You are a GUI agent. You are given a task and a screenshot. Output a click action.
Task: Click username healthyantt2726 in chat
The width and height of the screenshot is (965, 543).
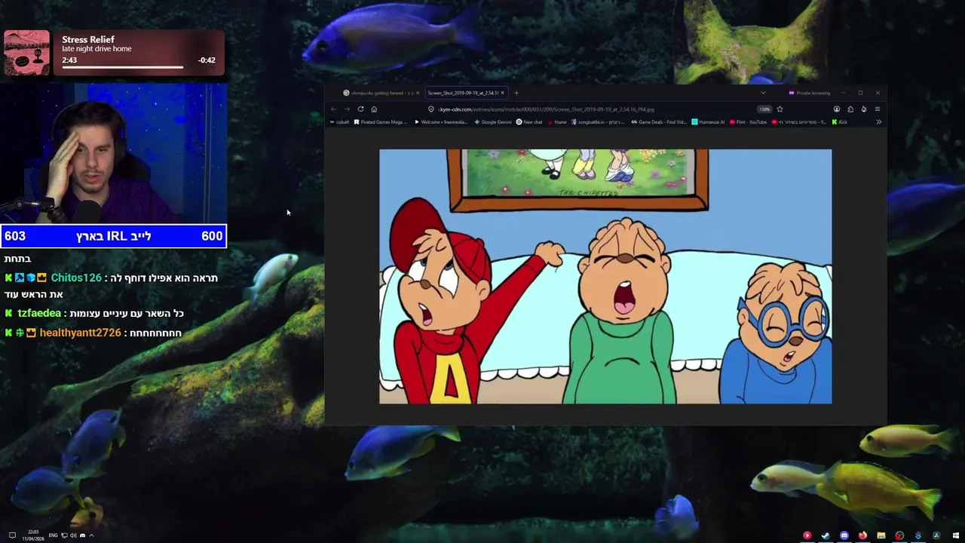(x=80, y=333)
